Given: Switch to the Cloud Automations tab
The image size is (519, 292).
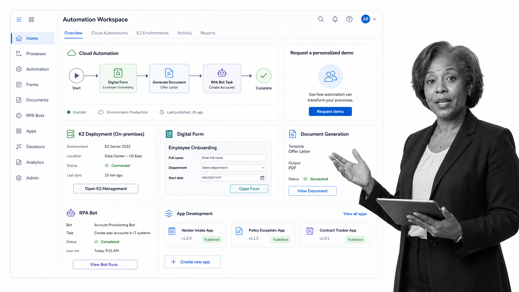Looking at the screenshot, I should coord(109,33).
